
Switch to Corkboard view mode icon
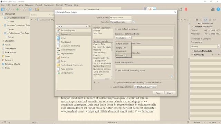(150, 9)
